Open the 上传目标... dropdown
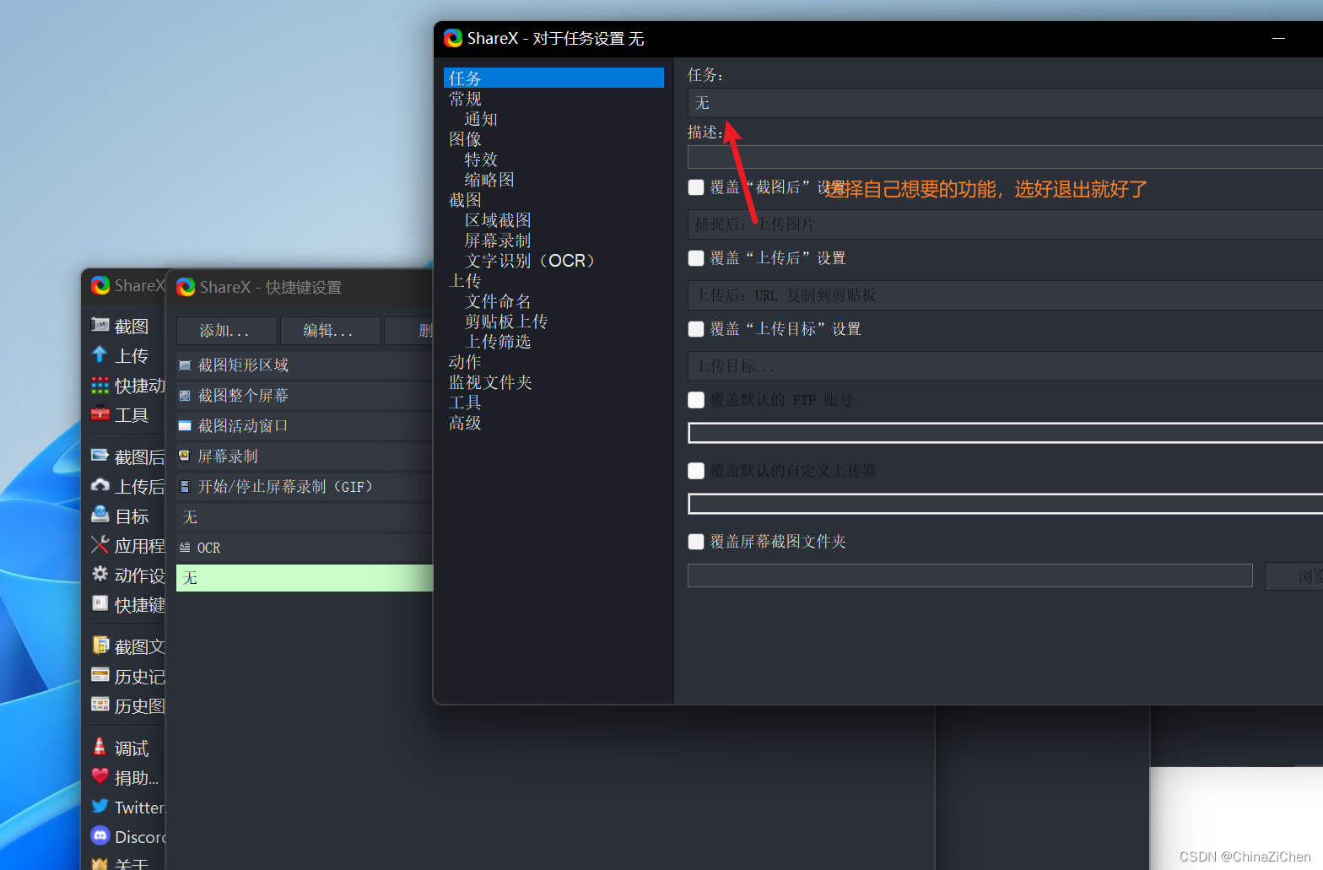 tap(1005, 366)
